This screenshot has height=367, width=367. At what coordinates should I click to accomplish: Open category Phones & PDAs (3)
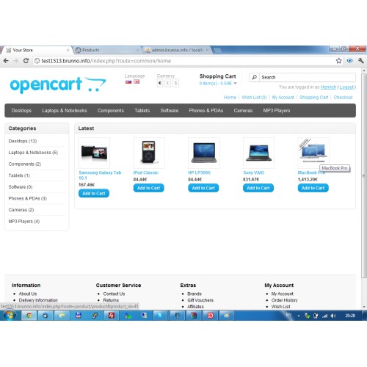point(27,198)
